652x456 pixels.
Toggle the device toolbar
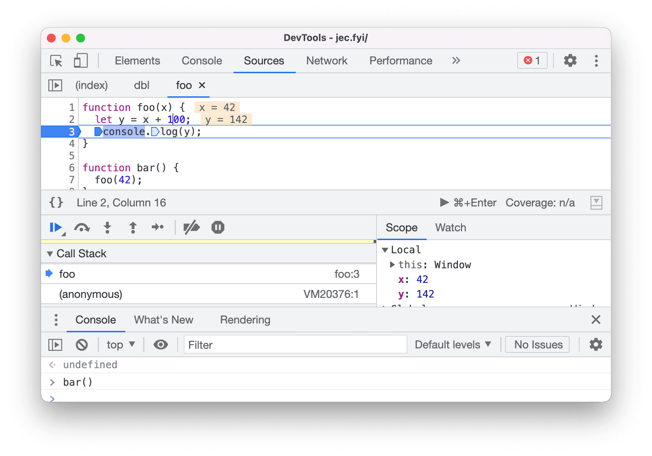point(81,61)
